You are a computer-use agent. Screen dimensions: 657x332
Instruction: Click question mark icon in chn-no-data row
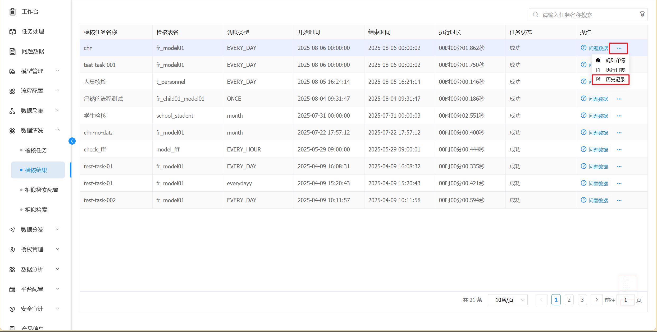(583, 132)
